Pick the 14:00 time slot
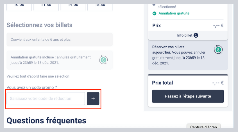Viewport: 238px width, 132px height. pyautogui.click(x=73, y=5)
